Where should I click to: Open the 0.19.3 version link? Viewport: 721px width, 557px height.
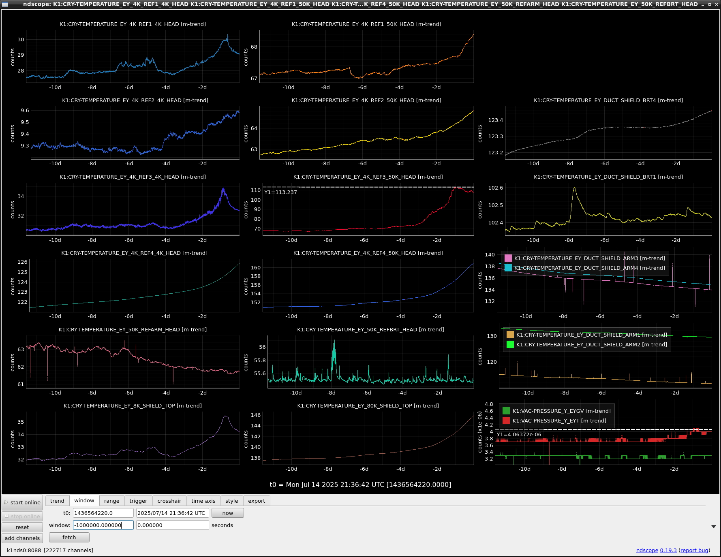668,550
